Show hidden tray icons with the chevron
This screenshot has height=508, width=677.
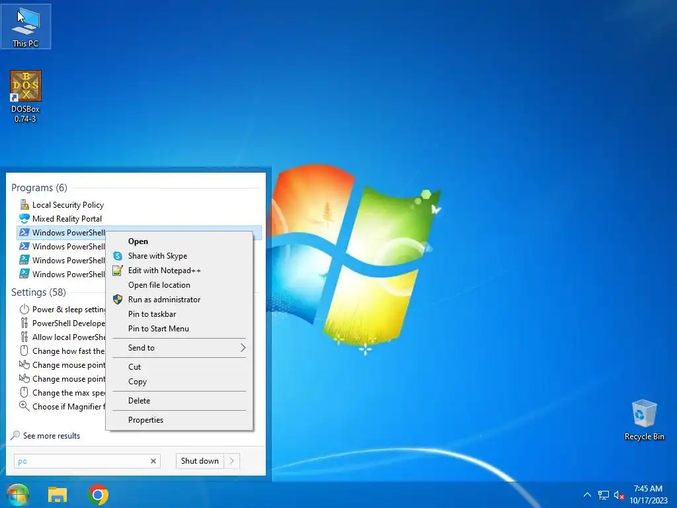(587, 495)
